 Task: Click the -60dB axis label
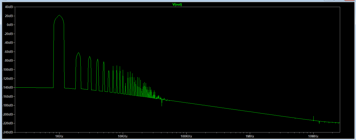(8, 52)
